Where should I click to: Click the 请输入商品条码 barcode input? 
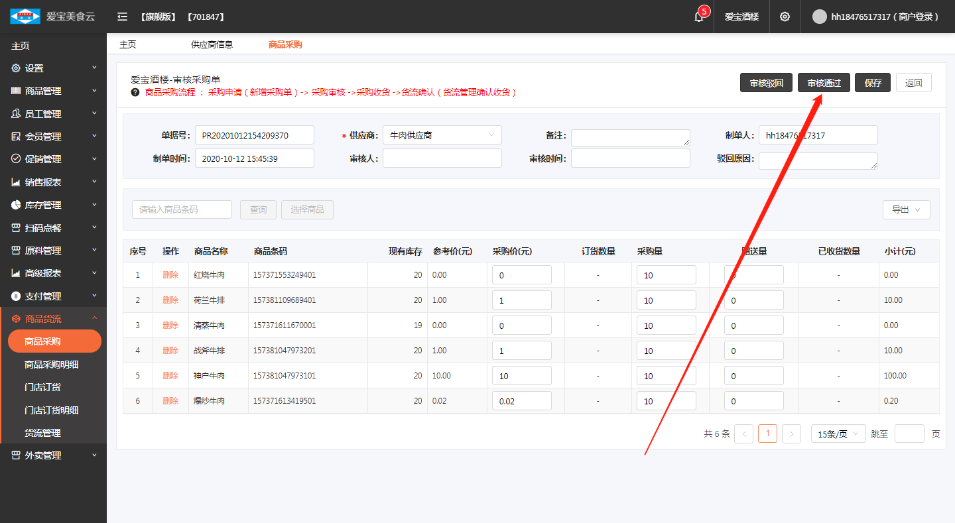[182, 209]
